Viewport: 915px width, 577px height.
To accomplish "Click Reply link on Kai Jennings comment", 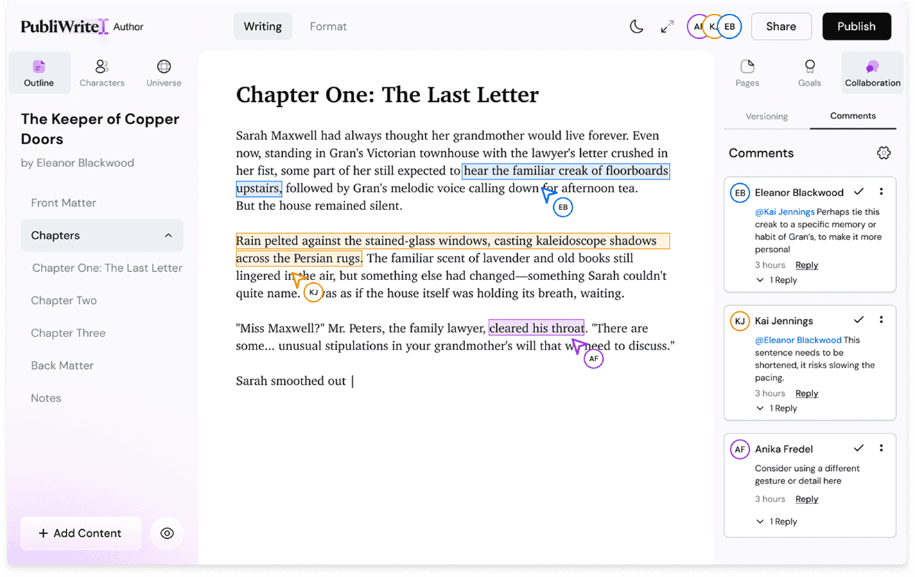I will (806, 393).
